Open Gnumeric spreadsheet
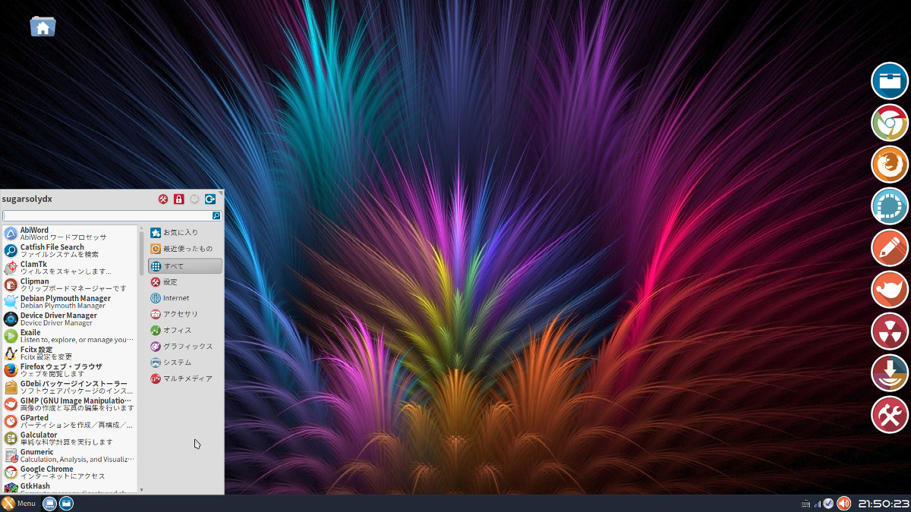 [x=69, y=455]
